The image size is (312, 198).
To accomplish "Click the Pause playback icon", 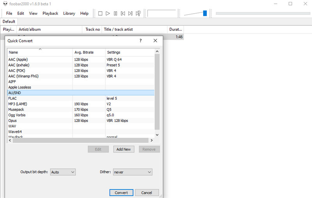I will coord(115,14).
